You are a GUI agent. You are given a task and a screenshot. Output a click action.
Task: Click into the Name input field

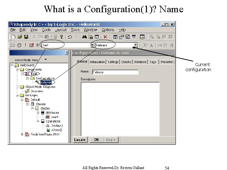click(x=115, y=72)
